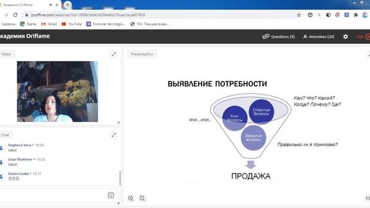The width and height of the screenshot is (370, 208).
Task: Open the Formular de inregis... bookmark
Action: click(x=105, y=24)
